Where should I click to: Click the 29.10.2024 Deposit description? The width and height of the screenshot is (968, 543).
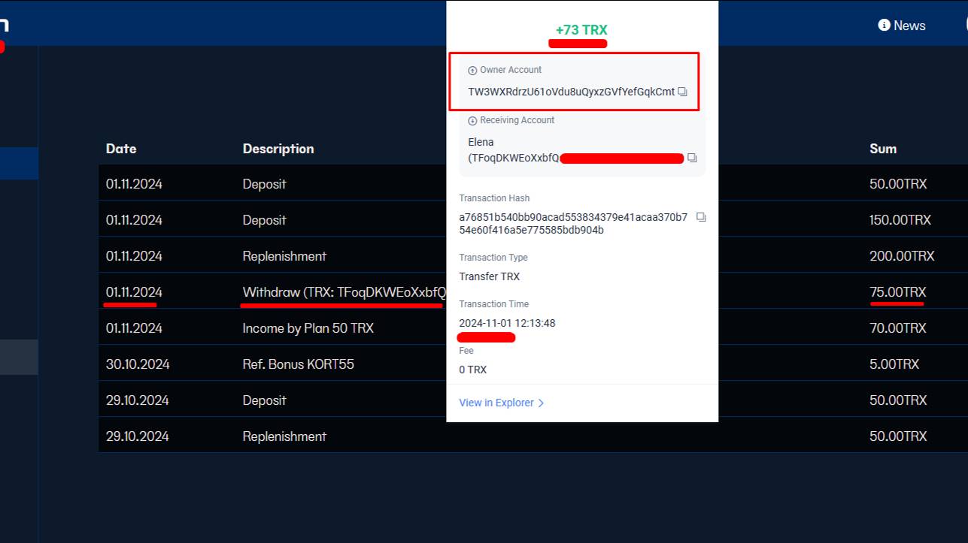tap(264, 400)
